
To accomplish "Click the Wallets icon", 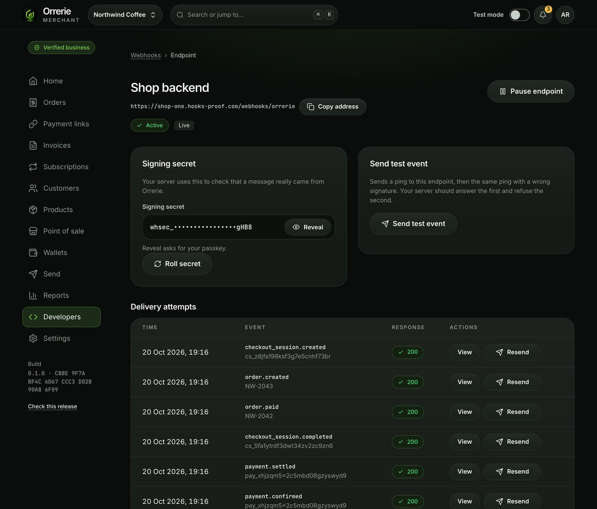I will click(x=33, y=253).
